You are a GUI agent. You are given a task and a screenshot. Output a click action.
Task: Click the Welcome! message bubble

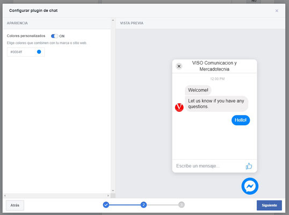[198, 90]
